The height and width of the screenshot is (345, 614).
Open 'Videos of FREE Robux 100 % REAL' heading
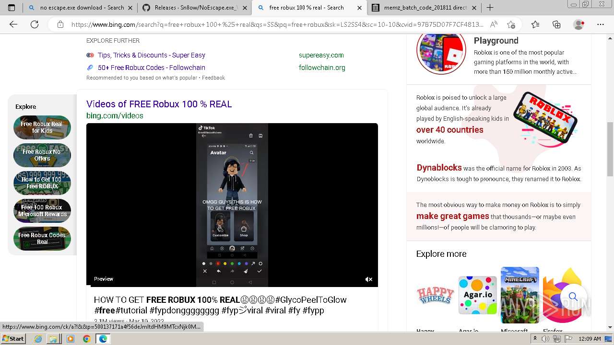click(x=159, y=104)
